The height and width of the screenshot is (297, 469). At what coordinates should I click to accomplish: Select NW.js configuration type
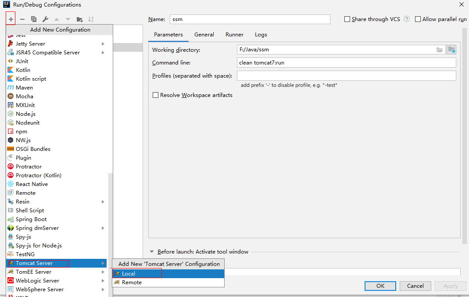57,140
